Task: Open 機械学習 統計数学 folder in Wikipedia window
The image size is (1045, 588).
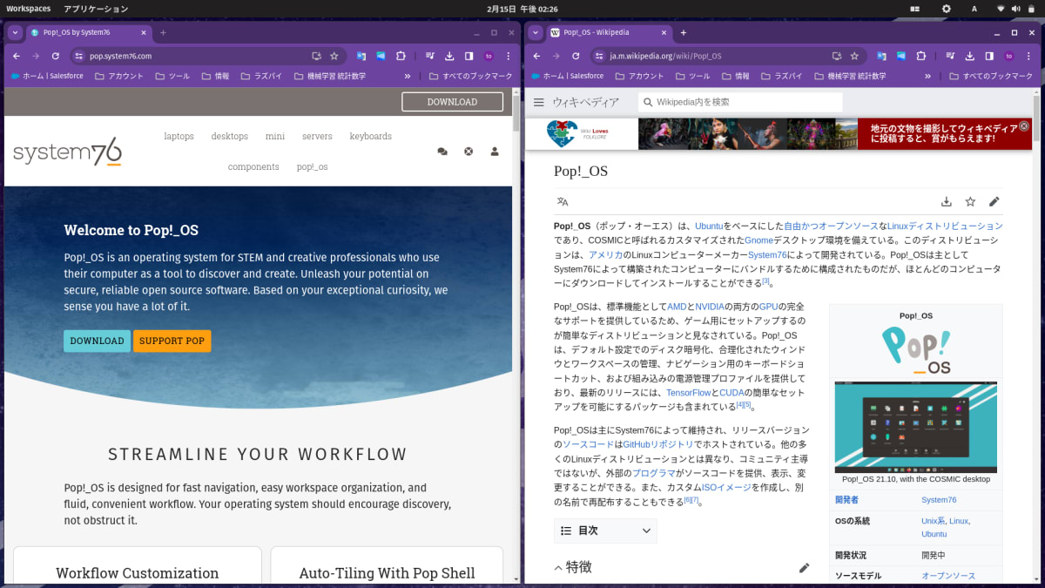Action: click(x=848, y=76)
